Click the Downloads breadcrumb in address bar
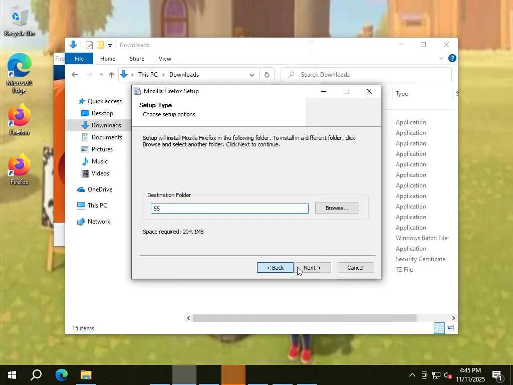Image resolution: width=513 pixels, height=385 pixels. click(x=184, y=75)
